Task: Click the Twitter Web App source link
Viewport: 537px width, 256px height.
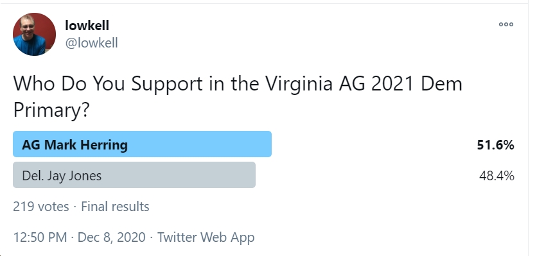Action: [x=206, y=237]
